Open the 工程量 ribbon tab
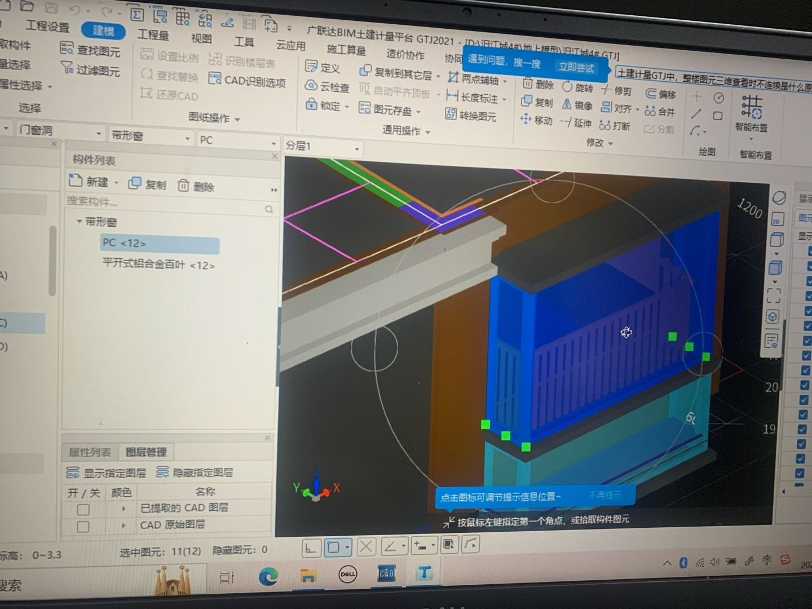 pyautogui.click(x=153, y=35)
